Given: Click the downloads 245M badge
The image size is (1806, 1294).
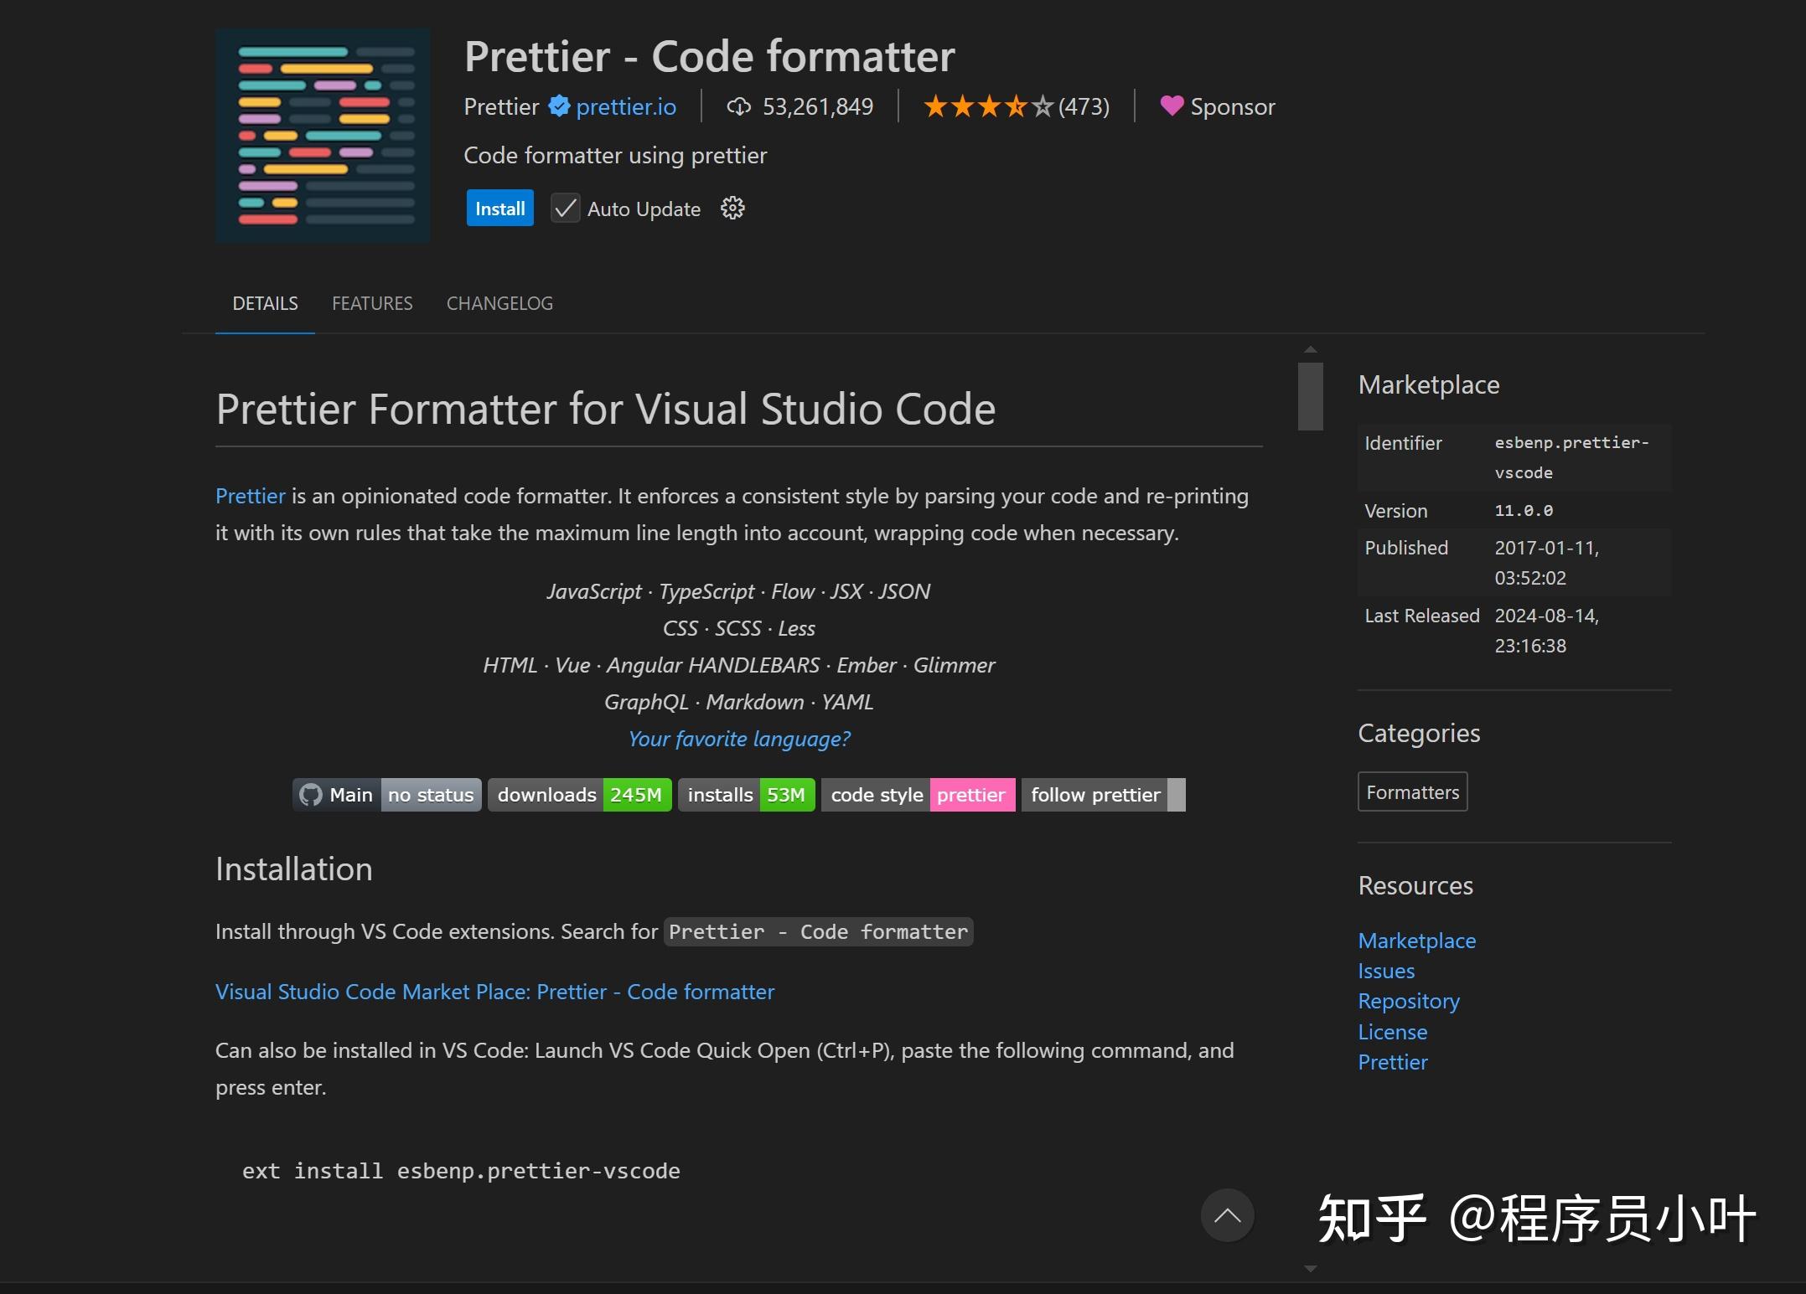Looking at the screenshot, I should click(580, 795).
